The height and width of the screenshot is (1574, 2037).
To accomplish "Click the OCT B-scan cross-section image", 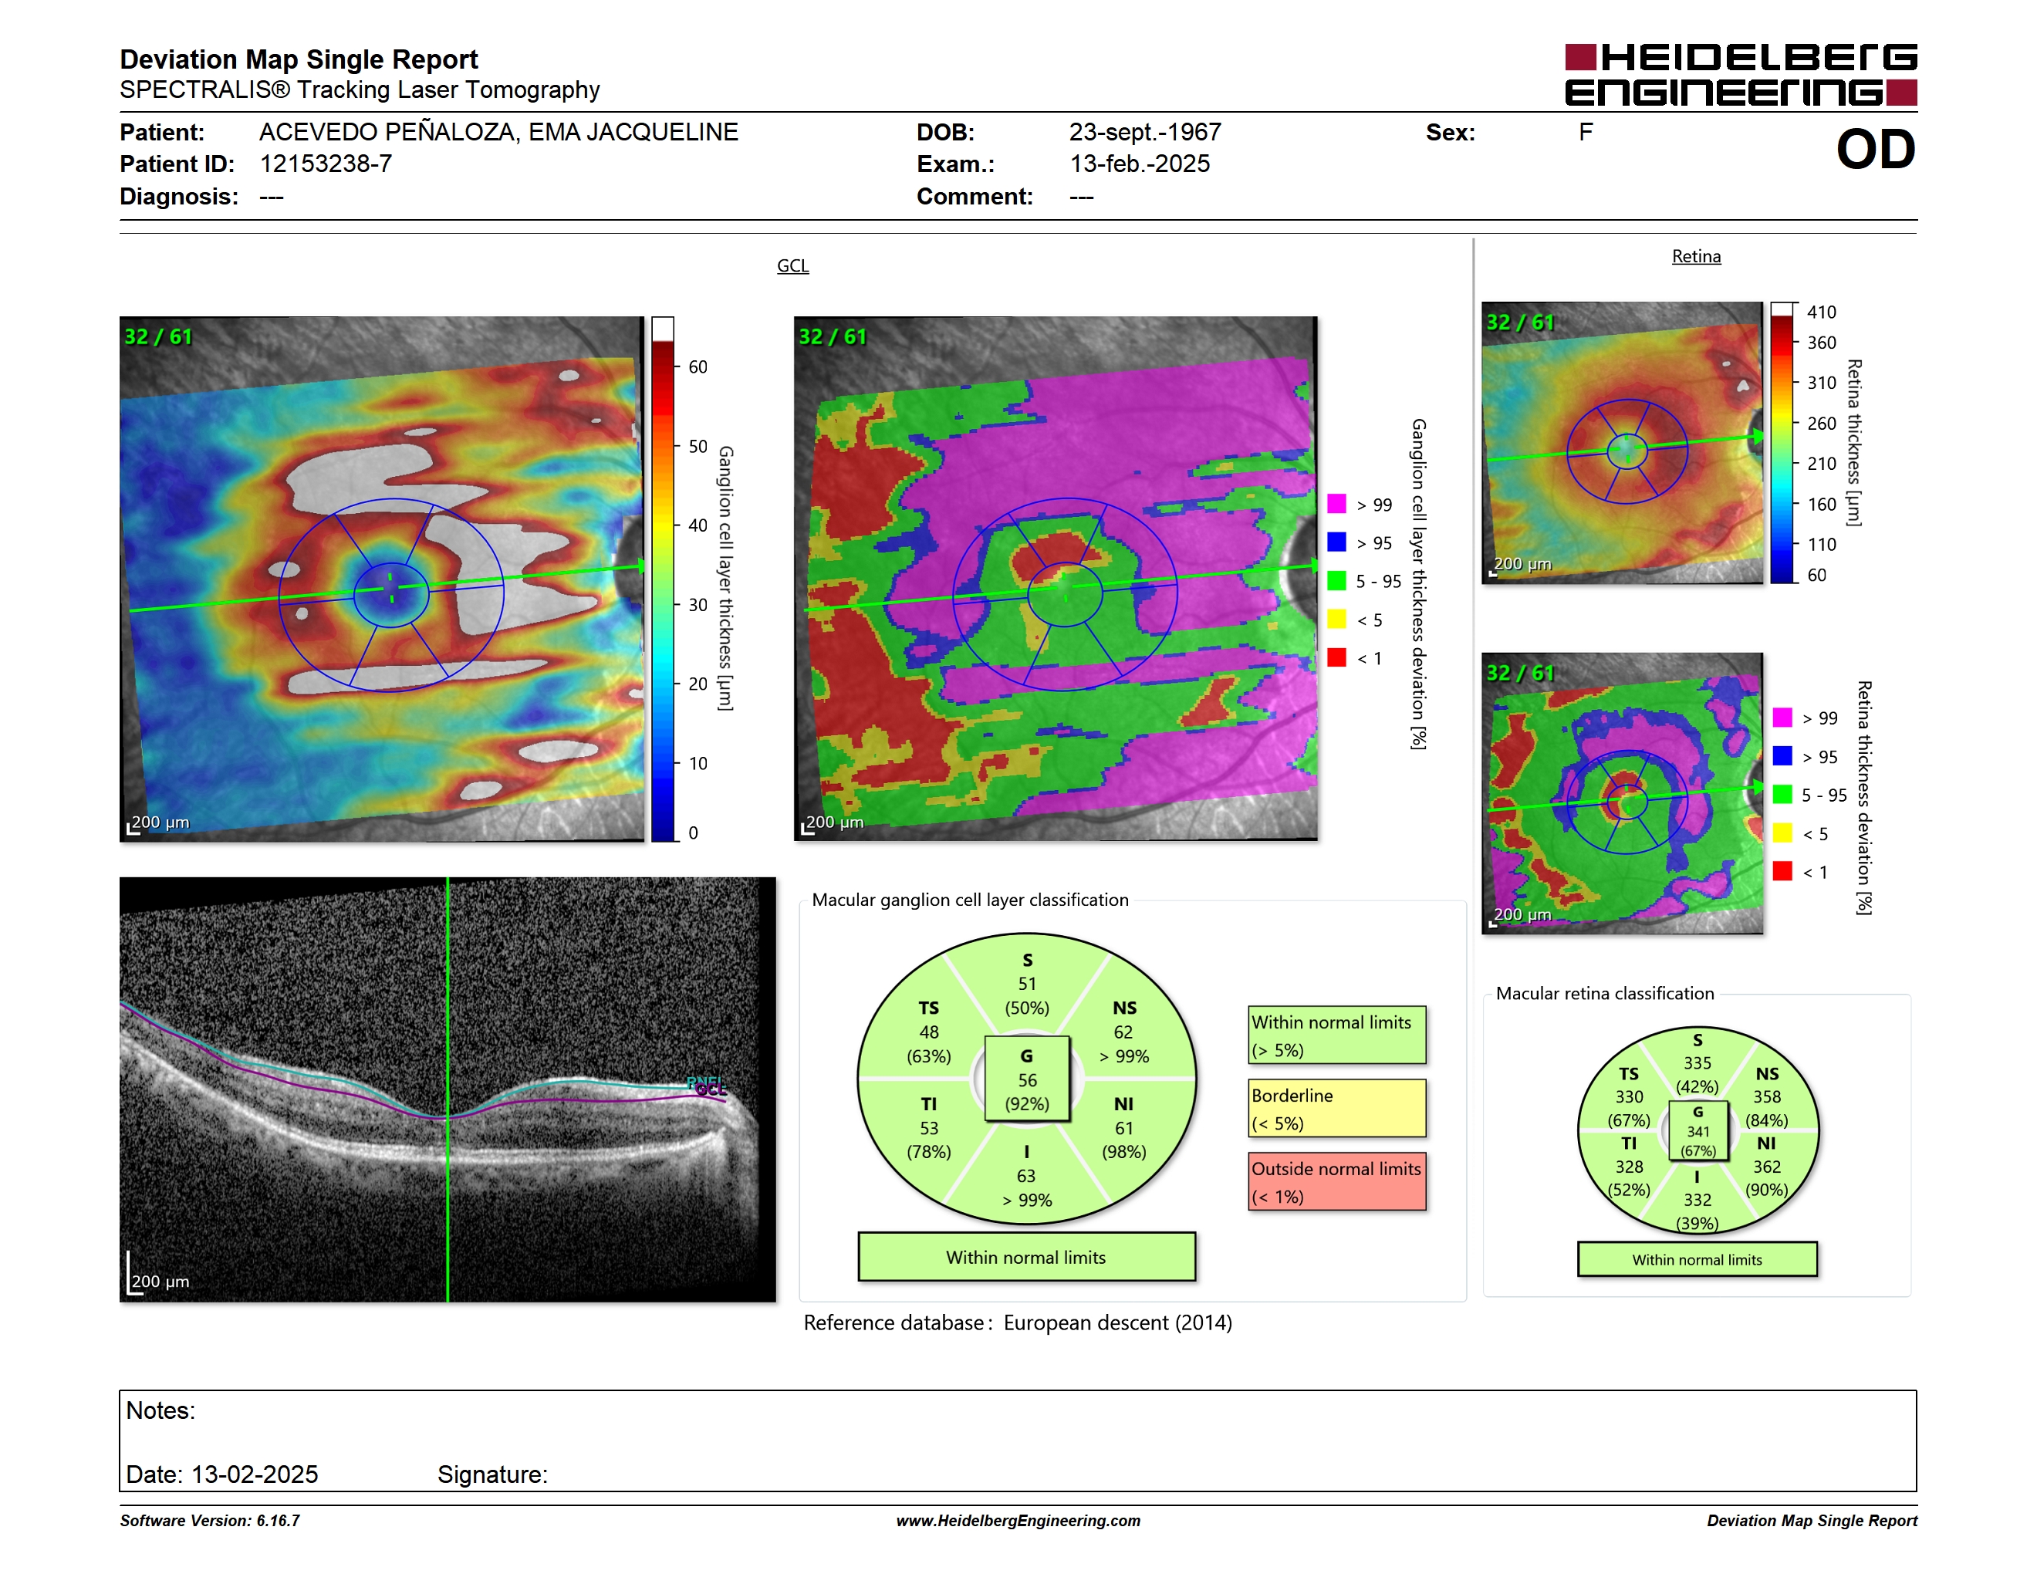I will click(x=448, y=1089).
